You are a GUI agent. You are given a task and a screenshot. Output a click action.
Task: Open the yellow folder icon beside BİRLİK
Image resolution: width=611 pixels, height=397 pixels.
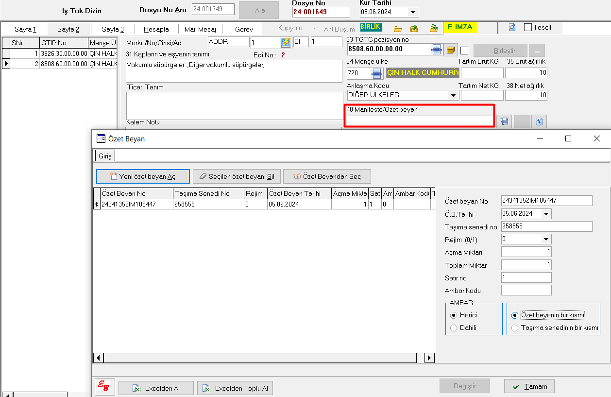pos(397,28)
